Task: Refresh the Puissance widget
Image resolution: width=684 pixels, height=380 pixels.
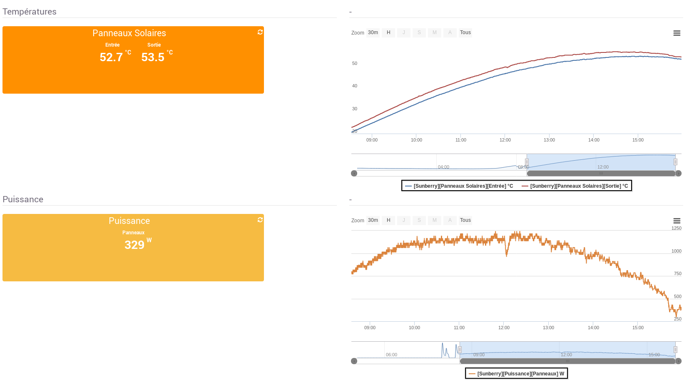Action: pyautogui.click(x=260, y=220)
